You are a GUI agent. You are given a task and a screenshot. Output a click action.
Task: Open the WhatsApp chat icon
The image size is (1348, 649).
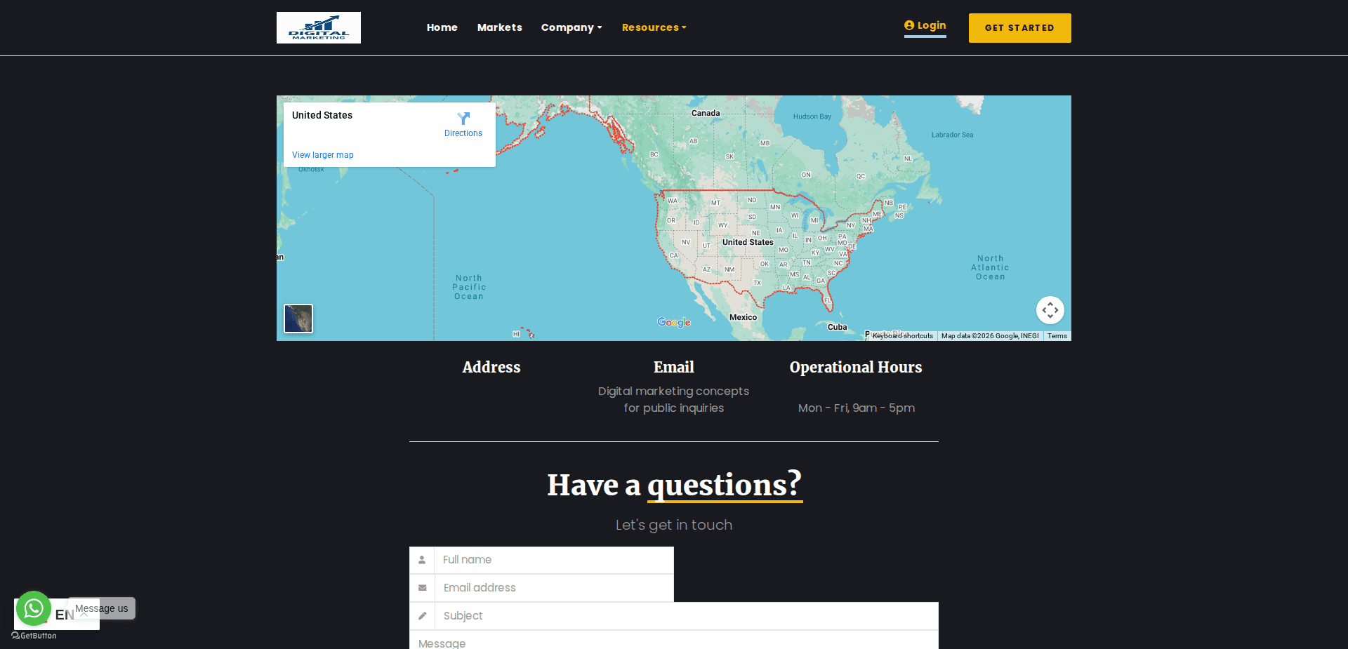(x=33, y=608)
